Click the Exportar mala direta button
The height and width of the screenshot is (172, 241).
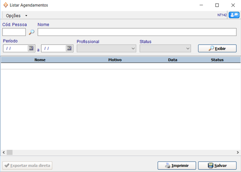(27, 165)
